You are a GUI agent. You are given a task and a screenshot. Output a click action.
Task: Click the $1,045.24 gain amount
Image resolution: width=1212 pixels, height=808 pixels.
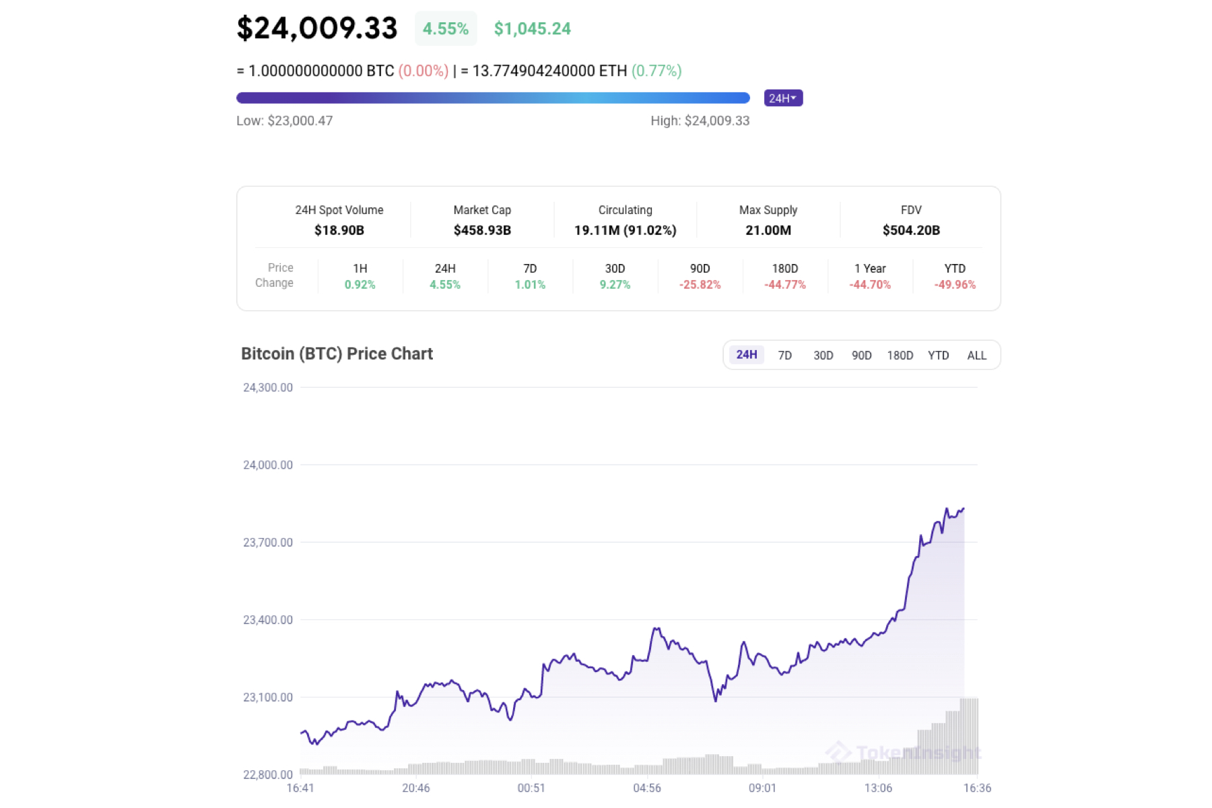(x=531, y=28)
